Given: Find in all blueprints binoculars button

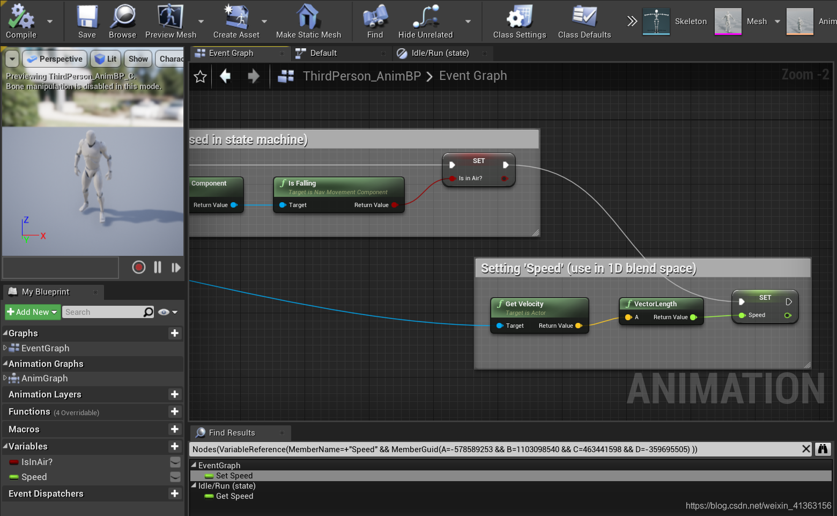Looking at the screenshot, I should 823,449.
